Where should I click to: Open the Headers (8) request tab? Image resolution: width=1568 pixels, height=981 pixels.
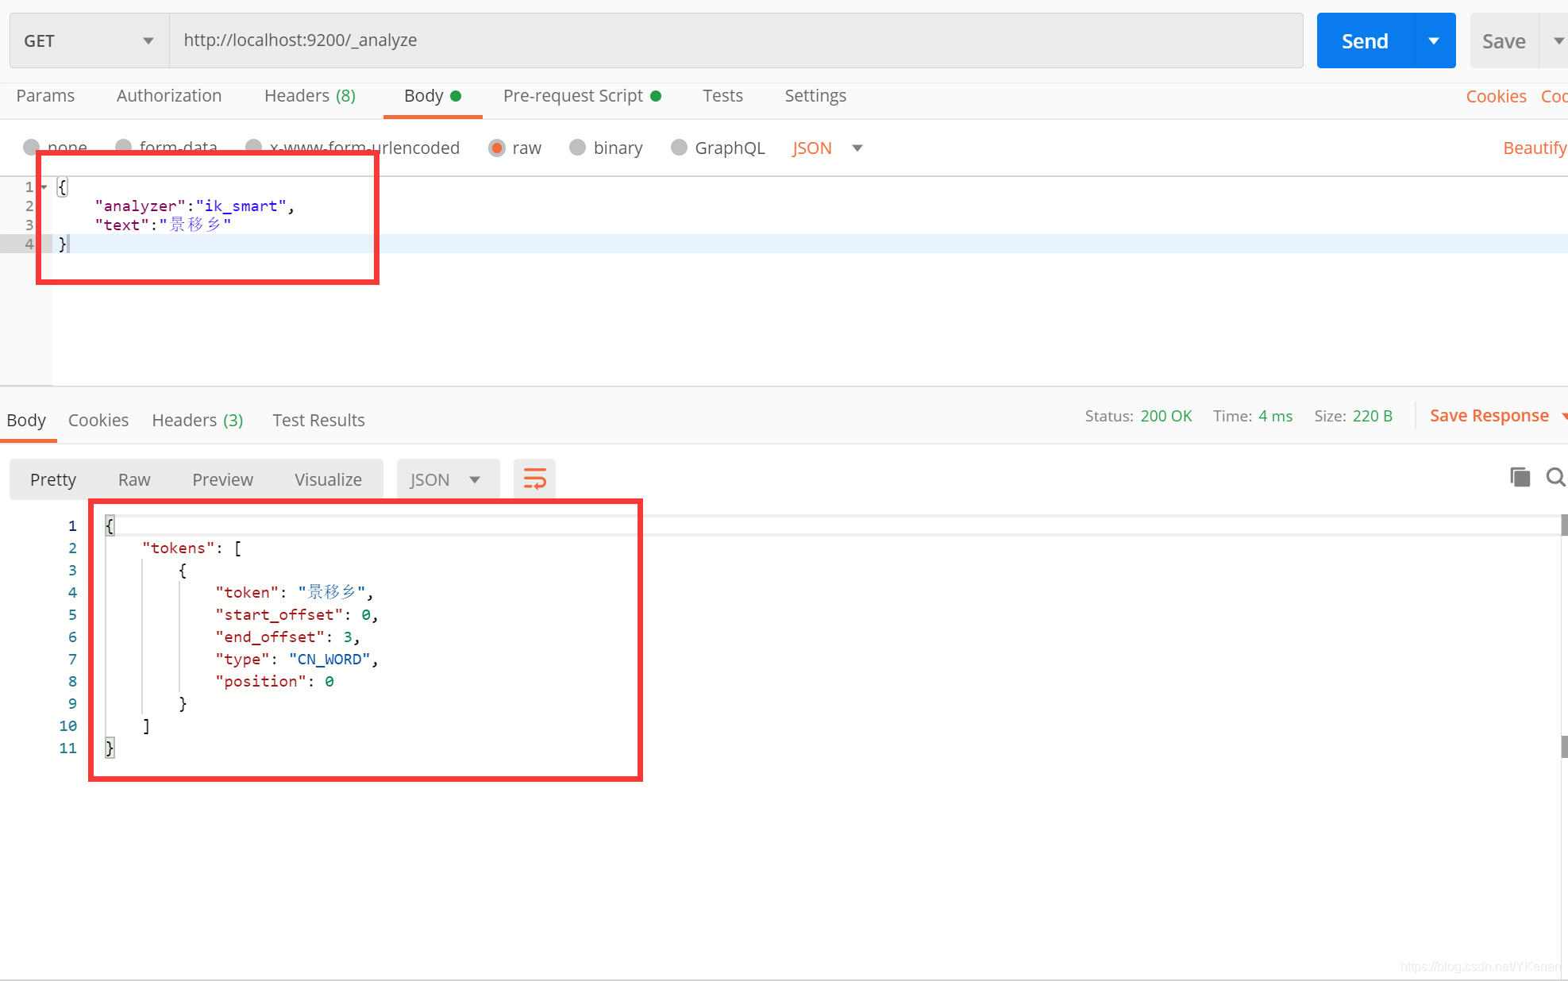[x=310, y=96]
